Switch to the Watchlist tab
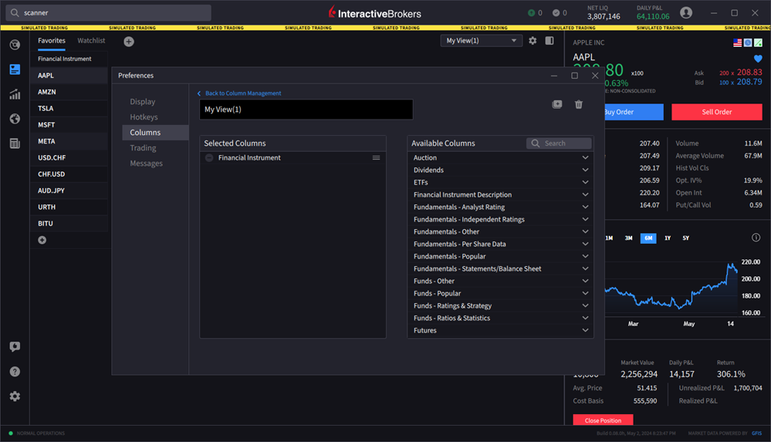 (x=91, y=41)
